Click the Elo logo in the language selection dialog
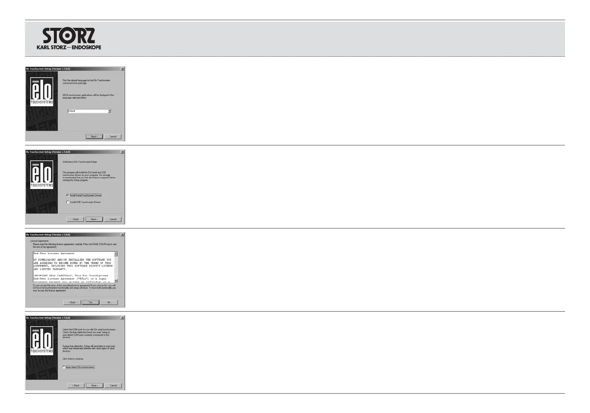This screenshot has height=413, width=590. coord(41,92)
